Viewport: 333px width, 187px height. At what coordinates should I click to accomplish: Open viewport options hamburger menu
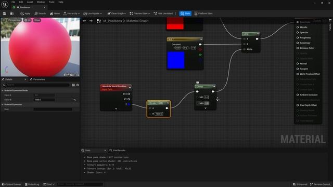pyautogui.click(x=4, y=20)
